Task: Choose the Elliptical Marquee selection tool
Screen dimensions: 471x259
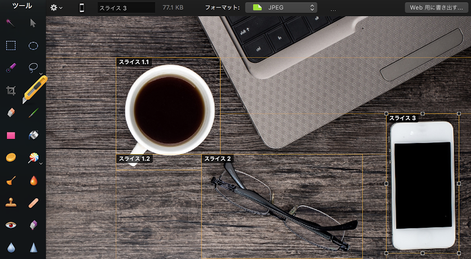Action: [x=34, y=45]
